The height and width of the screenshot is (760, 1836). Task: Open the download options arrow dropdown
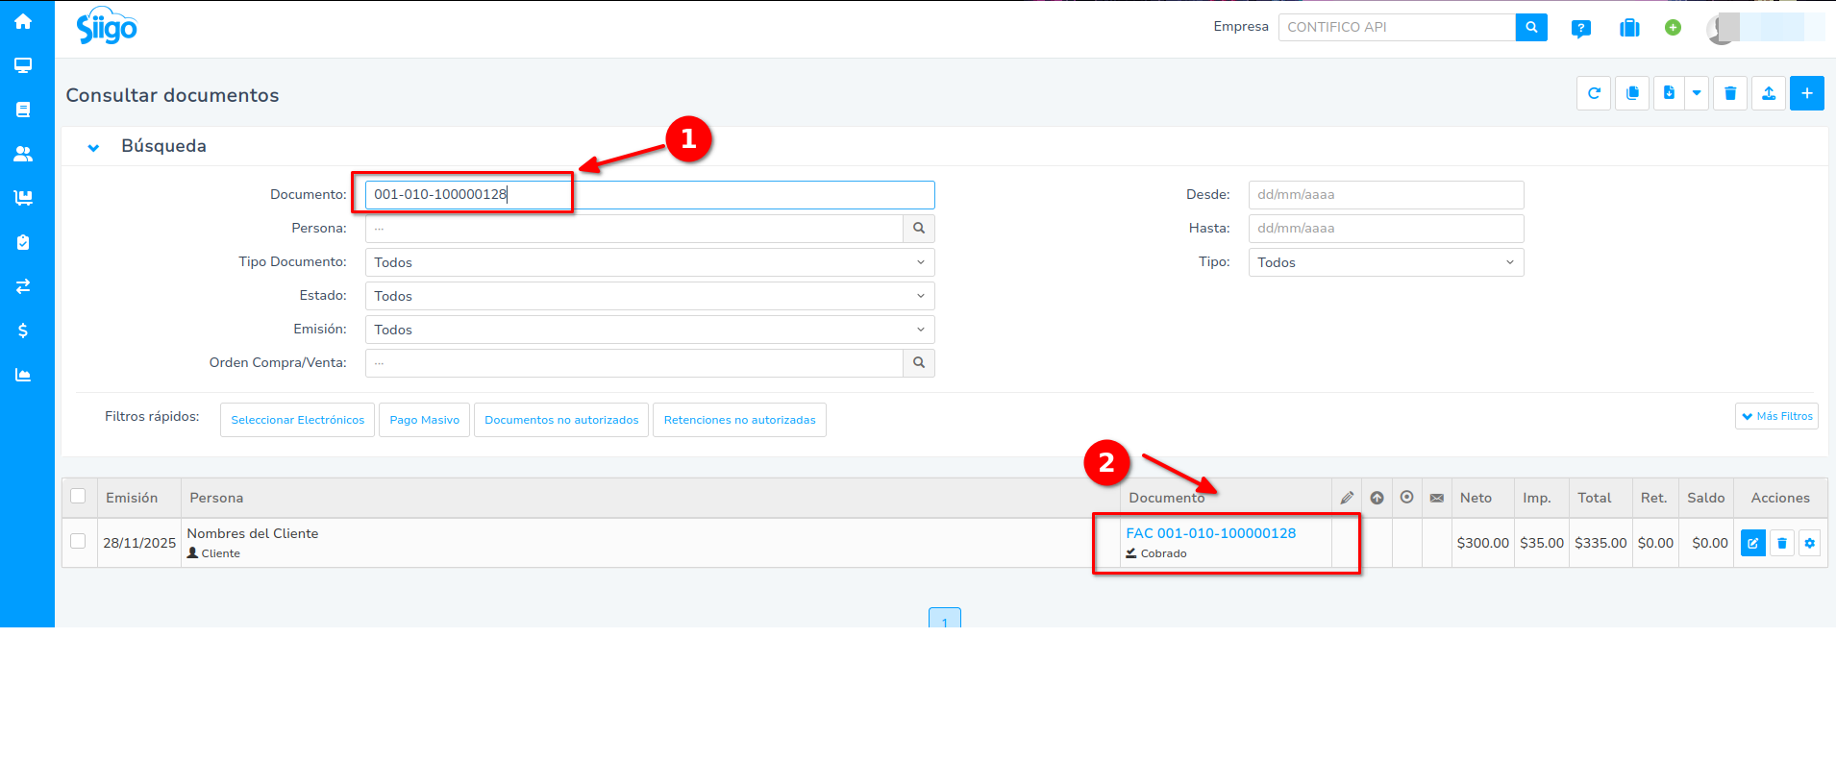[x=1697, y=93]
